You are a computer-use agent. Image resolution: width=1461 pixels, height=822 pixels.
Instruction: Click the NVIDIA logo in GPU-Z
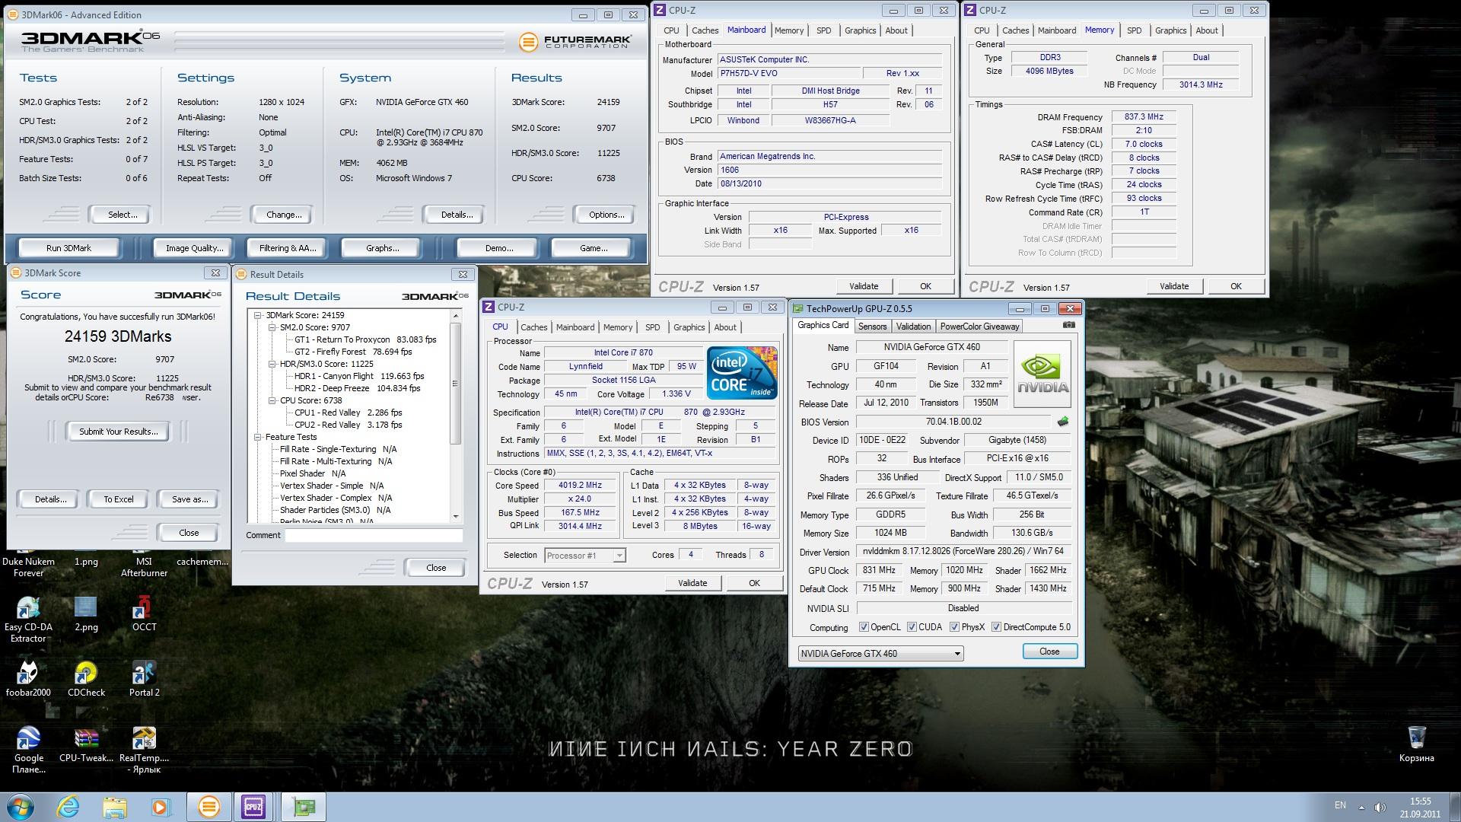pos(1043,373)
